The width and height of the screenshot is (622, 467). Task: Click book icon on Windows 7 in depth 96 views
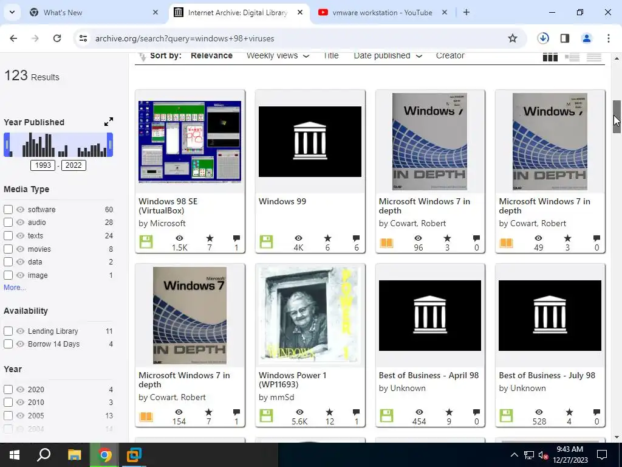click(386, 243)
